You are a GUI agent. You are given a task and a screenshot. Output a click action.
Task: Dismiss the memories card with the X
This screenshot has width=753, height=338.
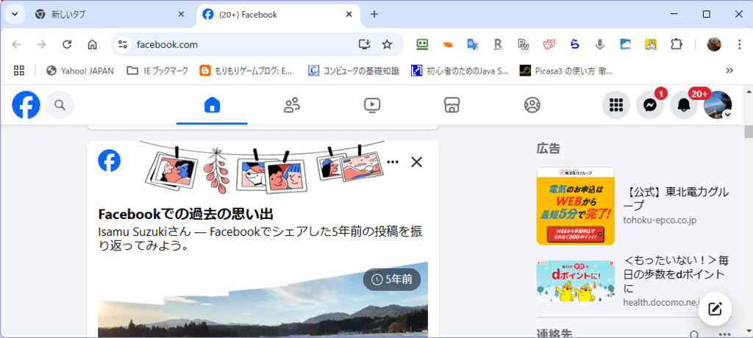coord(416,162)
